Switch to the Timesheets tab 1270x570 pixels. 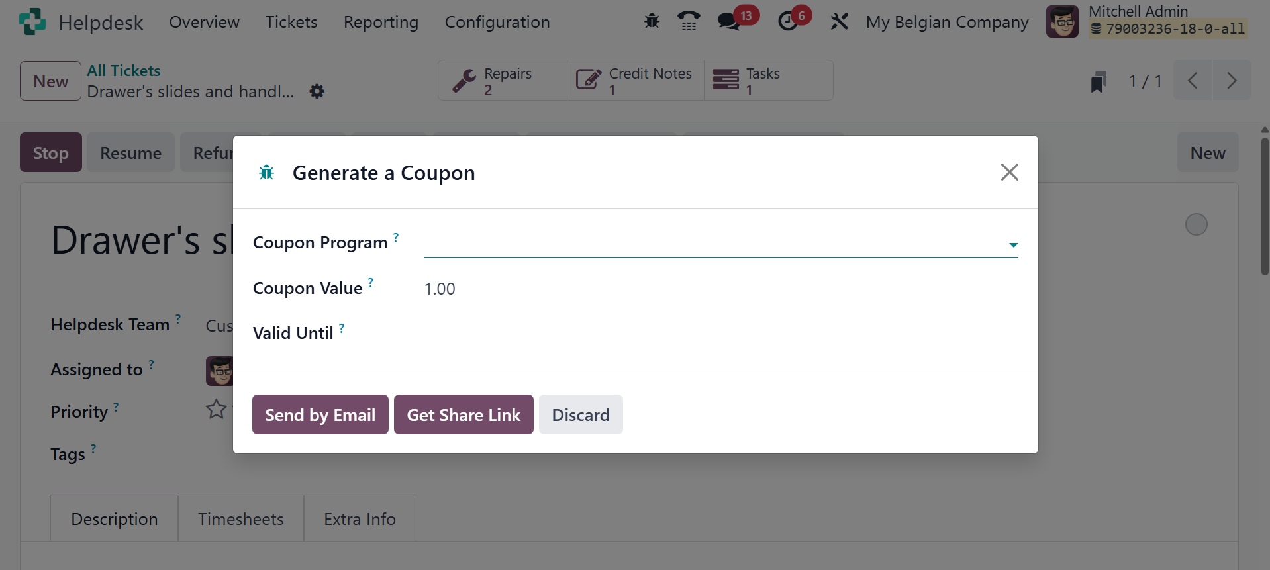[x=240, y=519]
